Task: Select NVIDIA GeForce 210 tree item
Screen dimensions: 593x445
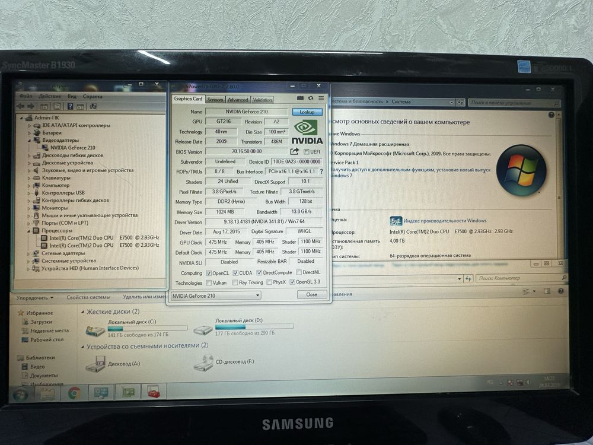Action: tap(72, 148)
